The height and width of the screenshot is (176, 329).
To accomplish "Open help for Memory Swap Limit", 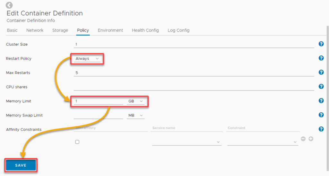I will 321,115.
